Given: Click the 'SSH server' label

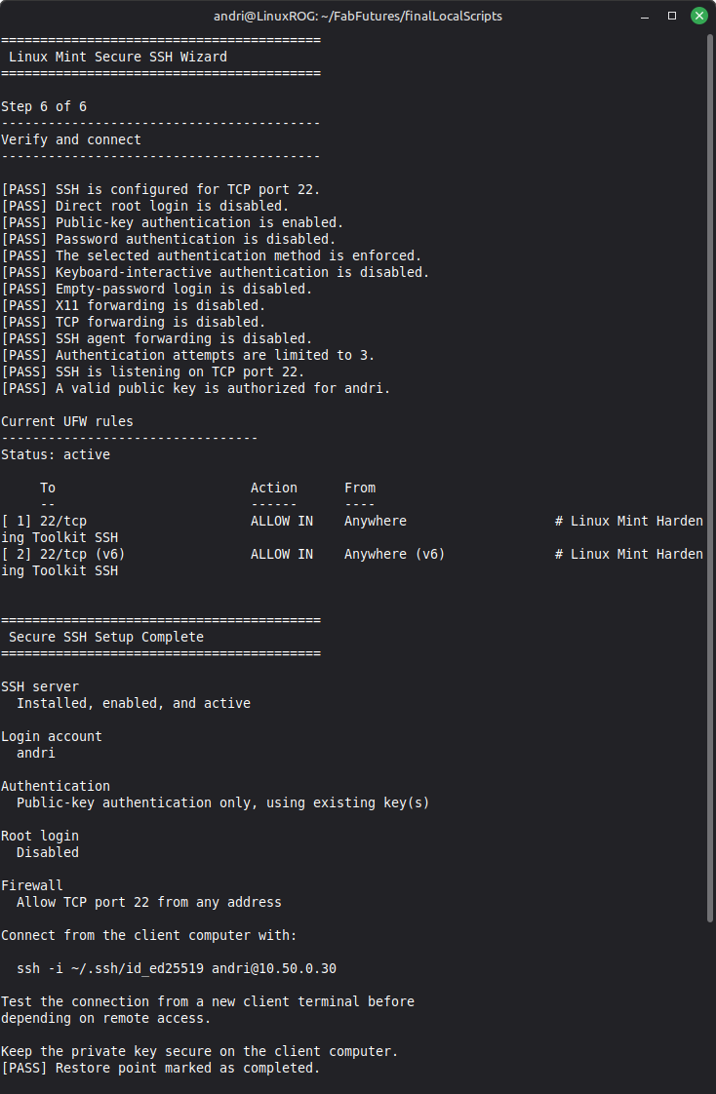Looking at the screenshot, I should click(40, 686).
